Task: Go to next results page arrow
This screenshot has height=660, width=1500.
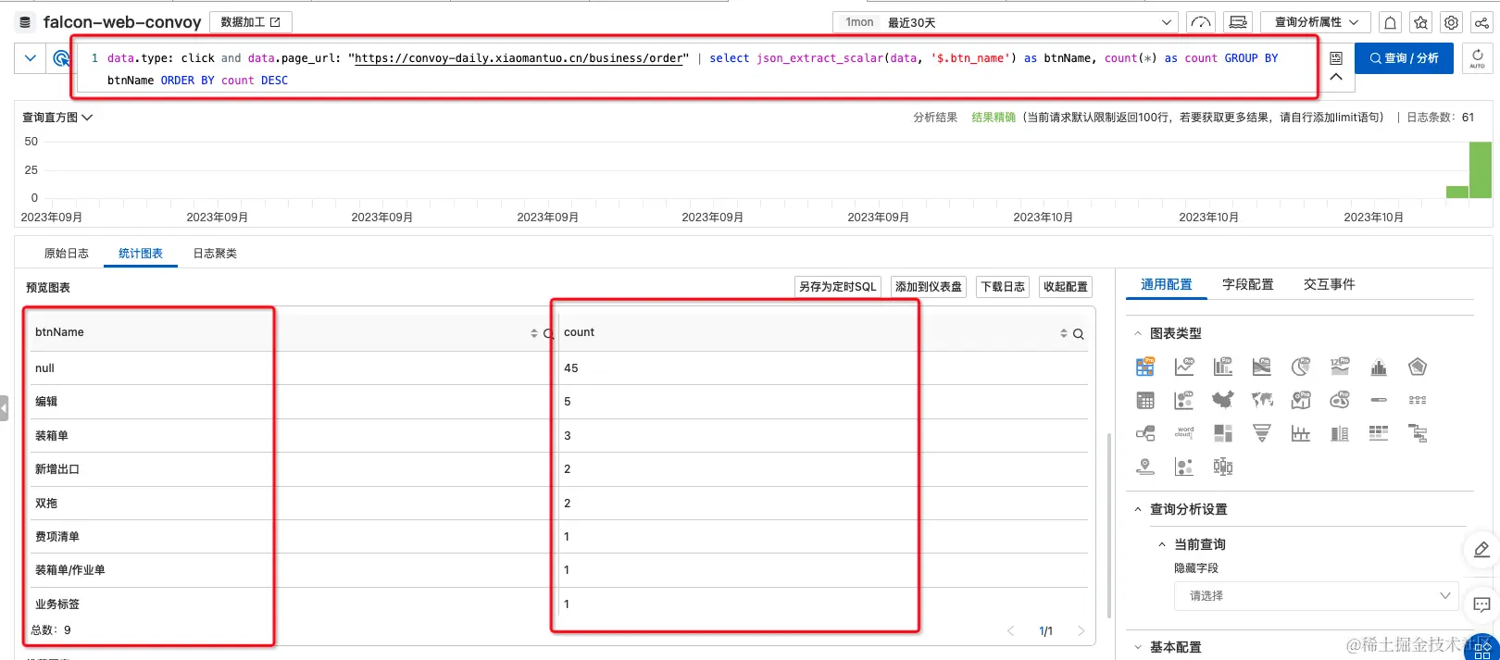Action: 1081,631
